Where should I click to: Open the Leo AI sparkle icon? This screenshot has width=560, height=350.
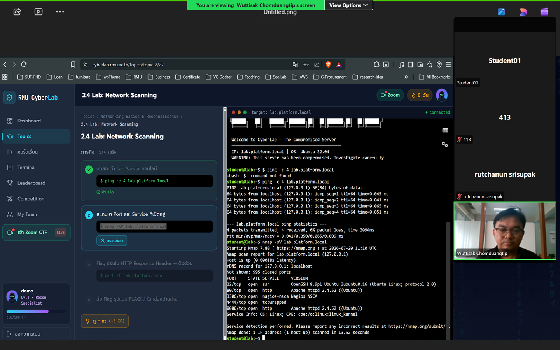[430, 65]
